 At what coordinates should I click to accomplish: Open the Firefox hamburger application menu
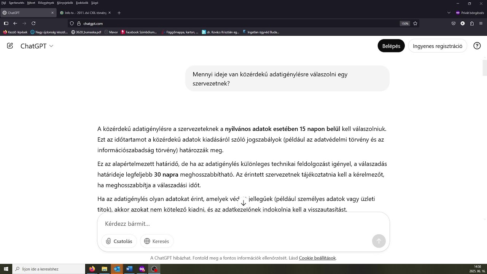[x=481, y=23]
